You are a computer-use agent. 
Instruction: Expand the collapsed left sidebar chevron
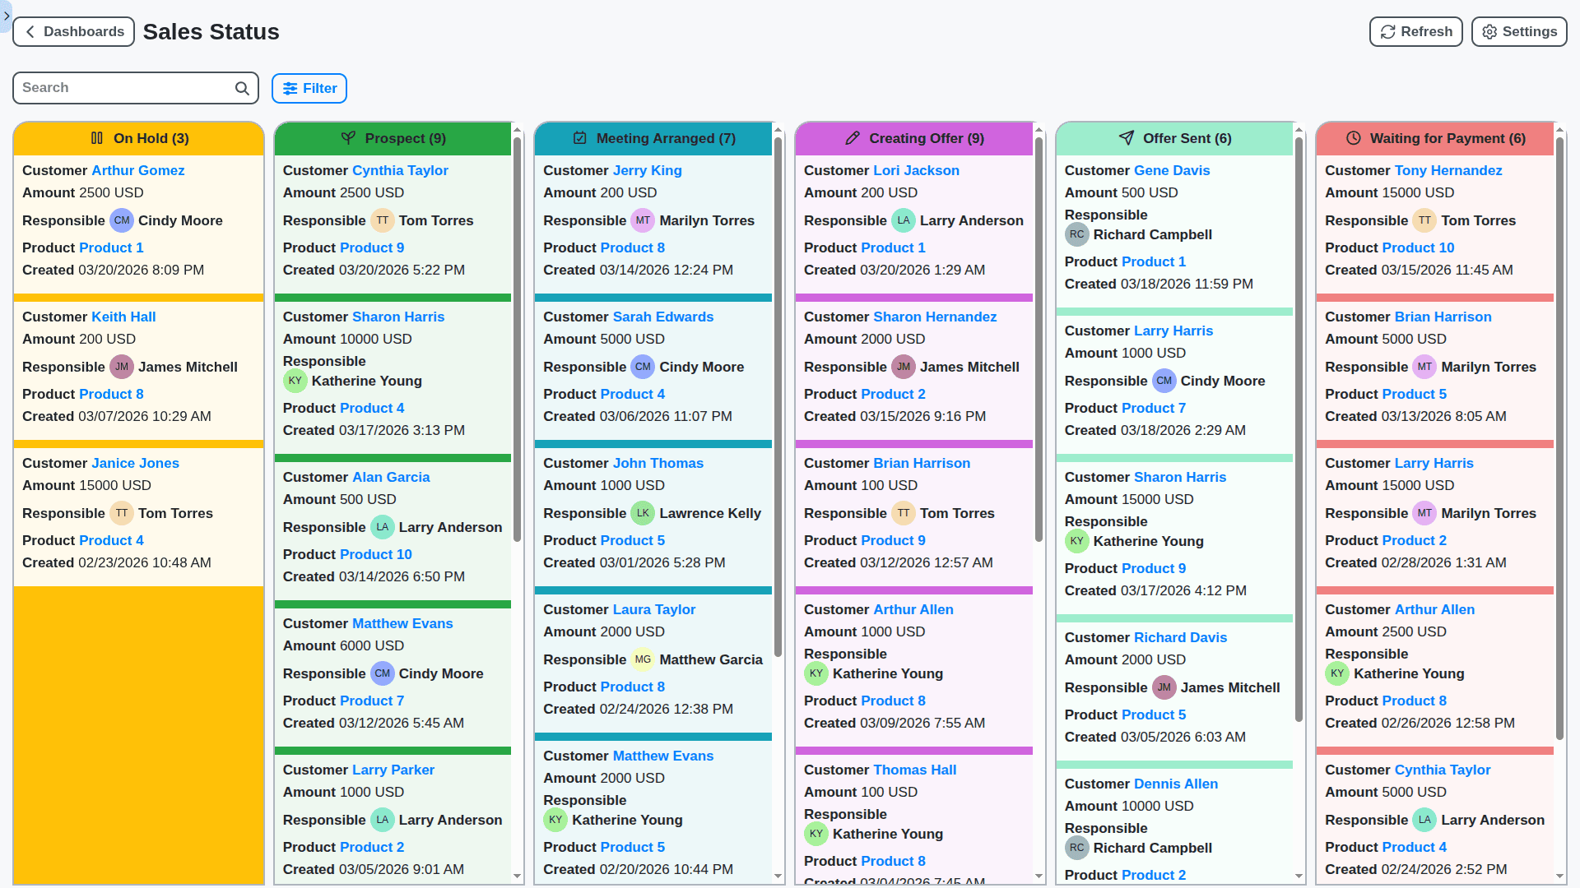(x=7, y=16)
